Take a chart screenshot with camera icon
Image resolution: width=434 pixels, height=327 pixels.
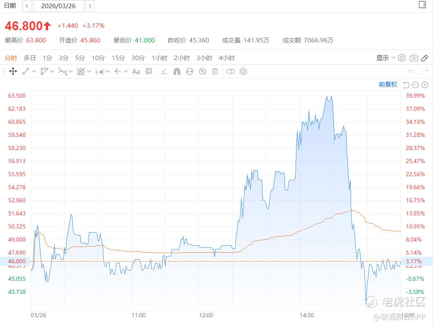click(414, 58)
